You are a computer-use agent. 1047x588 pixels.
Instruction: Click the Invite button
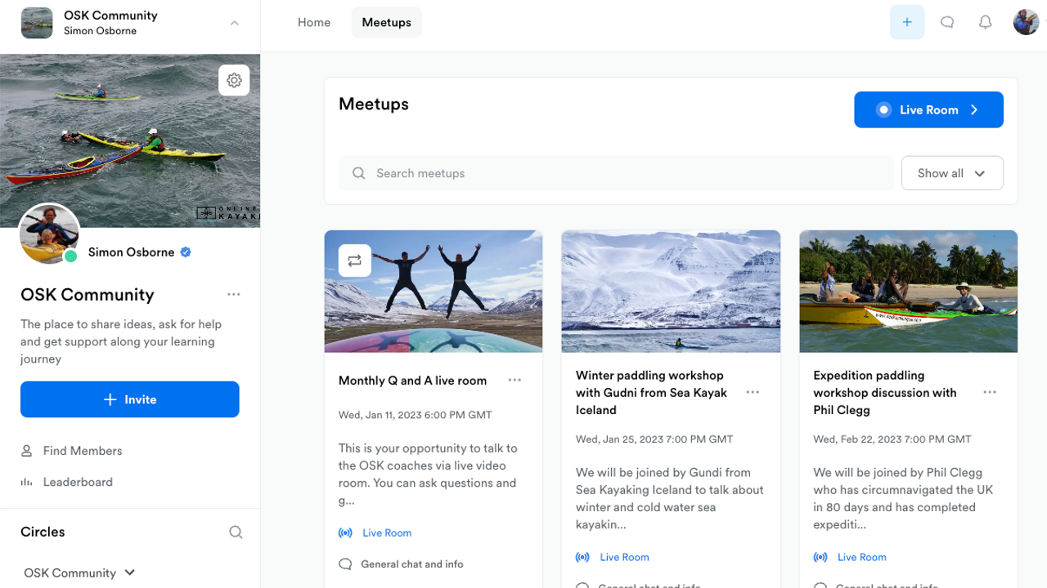pos(130,399)
